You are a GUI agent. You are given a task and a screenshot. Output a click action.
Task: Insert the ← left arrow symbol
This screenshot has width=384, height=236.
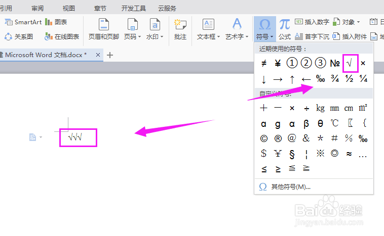click(x=306, y=79)
